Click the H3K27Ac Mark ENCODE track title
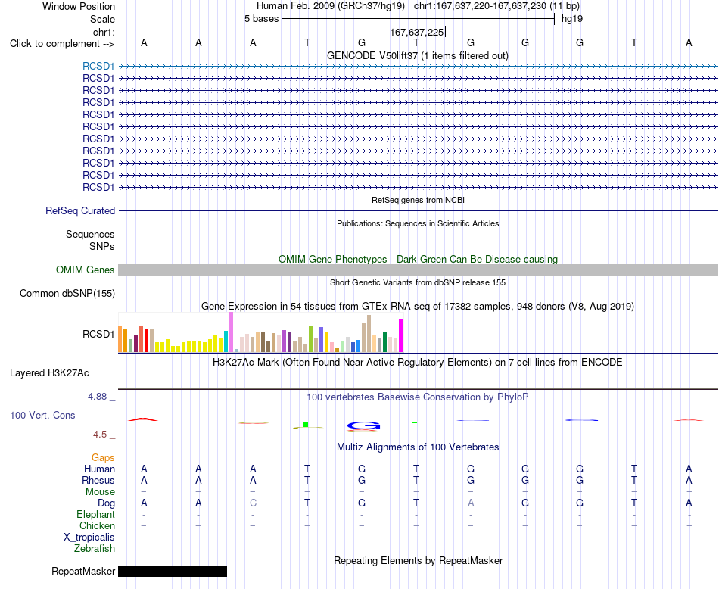 pos(418,363)
